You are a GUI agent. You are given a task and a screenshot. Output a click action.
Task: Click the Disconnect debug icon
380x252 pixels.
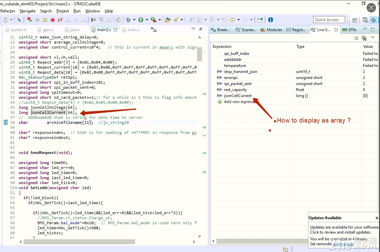tap(60, 20)
